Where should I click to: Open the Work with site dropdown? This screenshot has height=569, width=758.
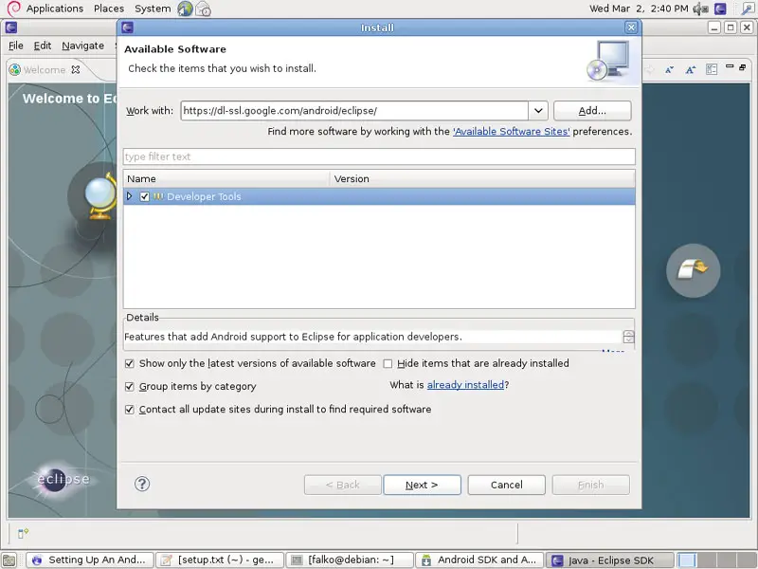[x=538, y=111]
